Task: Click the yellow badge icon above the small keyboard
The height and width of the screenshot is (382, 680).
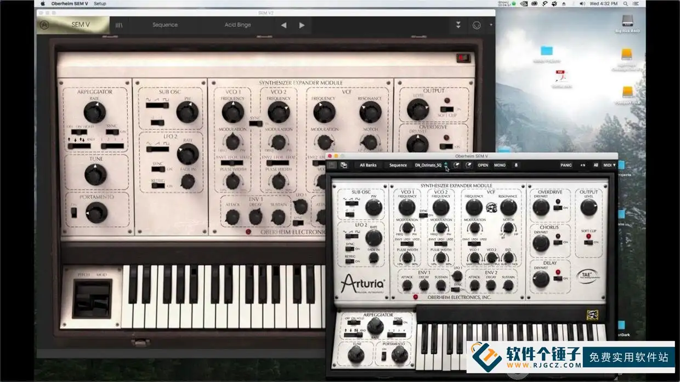Action: (x=593, y=315)
